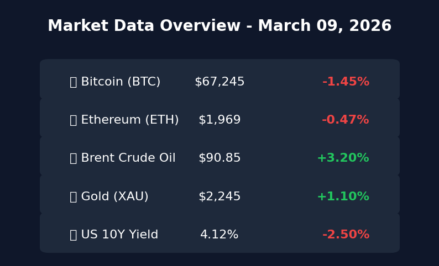Click the green +1.10% Gold change
439x266 pixels.
(343, 197)
